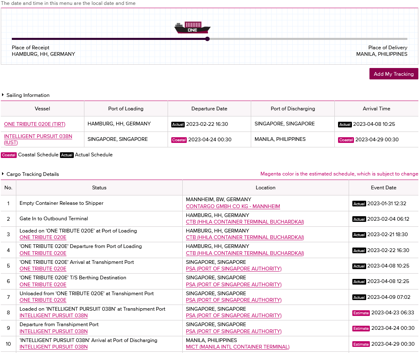The height and width of the screenshot is (353, 420).
Task: Click the magenta estimated schedule notice text
Action: (339, 174)
